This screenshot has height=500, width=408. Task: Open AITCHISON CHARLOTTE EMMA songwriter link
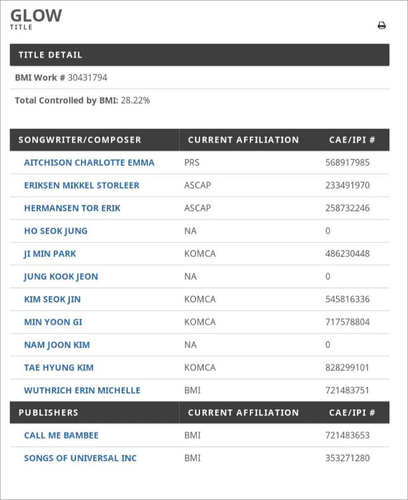click(x=90, y=163)
